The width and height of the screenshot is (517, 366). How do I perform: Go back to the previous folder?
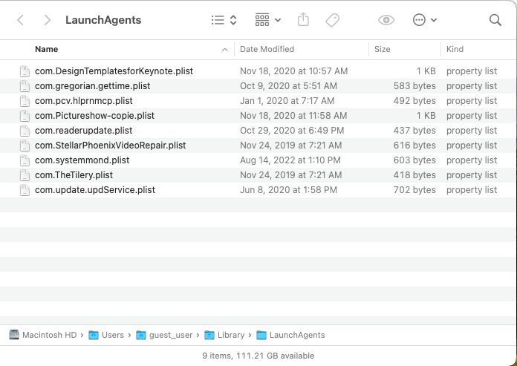tap(20, 20)
